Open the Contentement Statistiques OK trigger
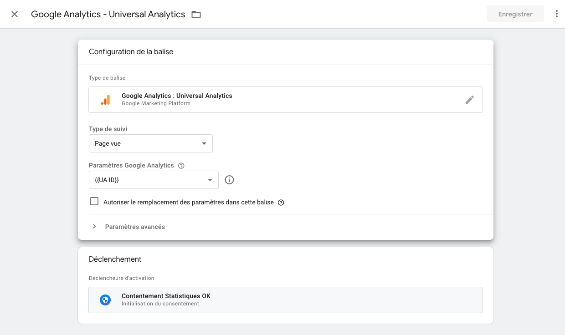This screenshot has width=565, height=335. (285, 300)
